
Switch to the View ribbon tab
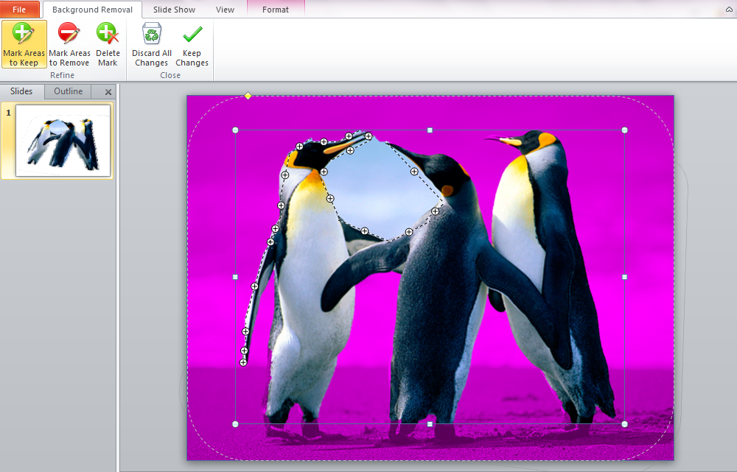(226, 10)
